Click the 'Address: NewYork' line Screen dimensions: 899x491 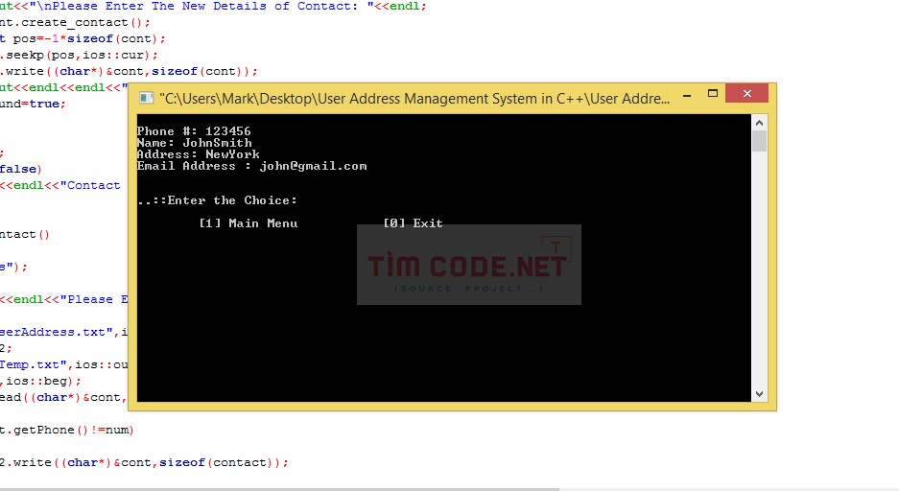[199, 154]
